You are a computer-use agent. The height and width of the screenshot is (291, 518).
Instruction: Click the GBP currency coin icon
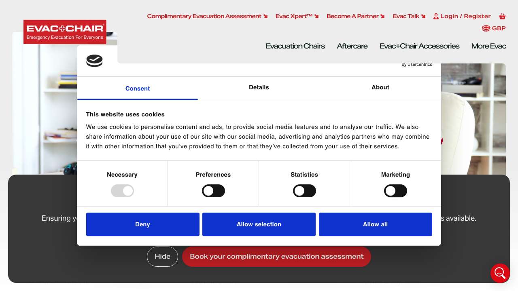tap(486, 28)
